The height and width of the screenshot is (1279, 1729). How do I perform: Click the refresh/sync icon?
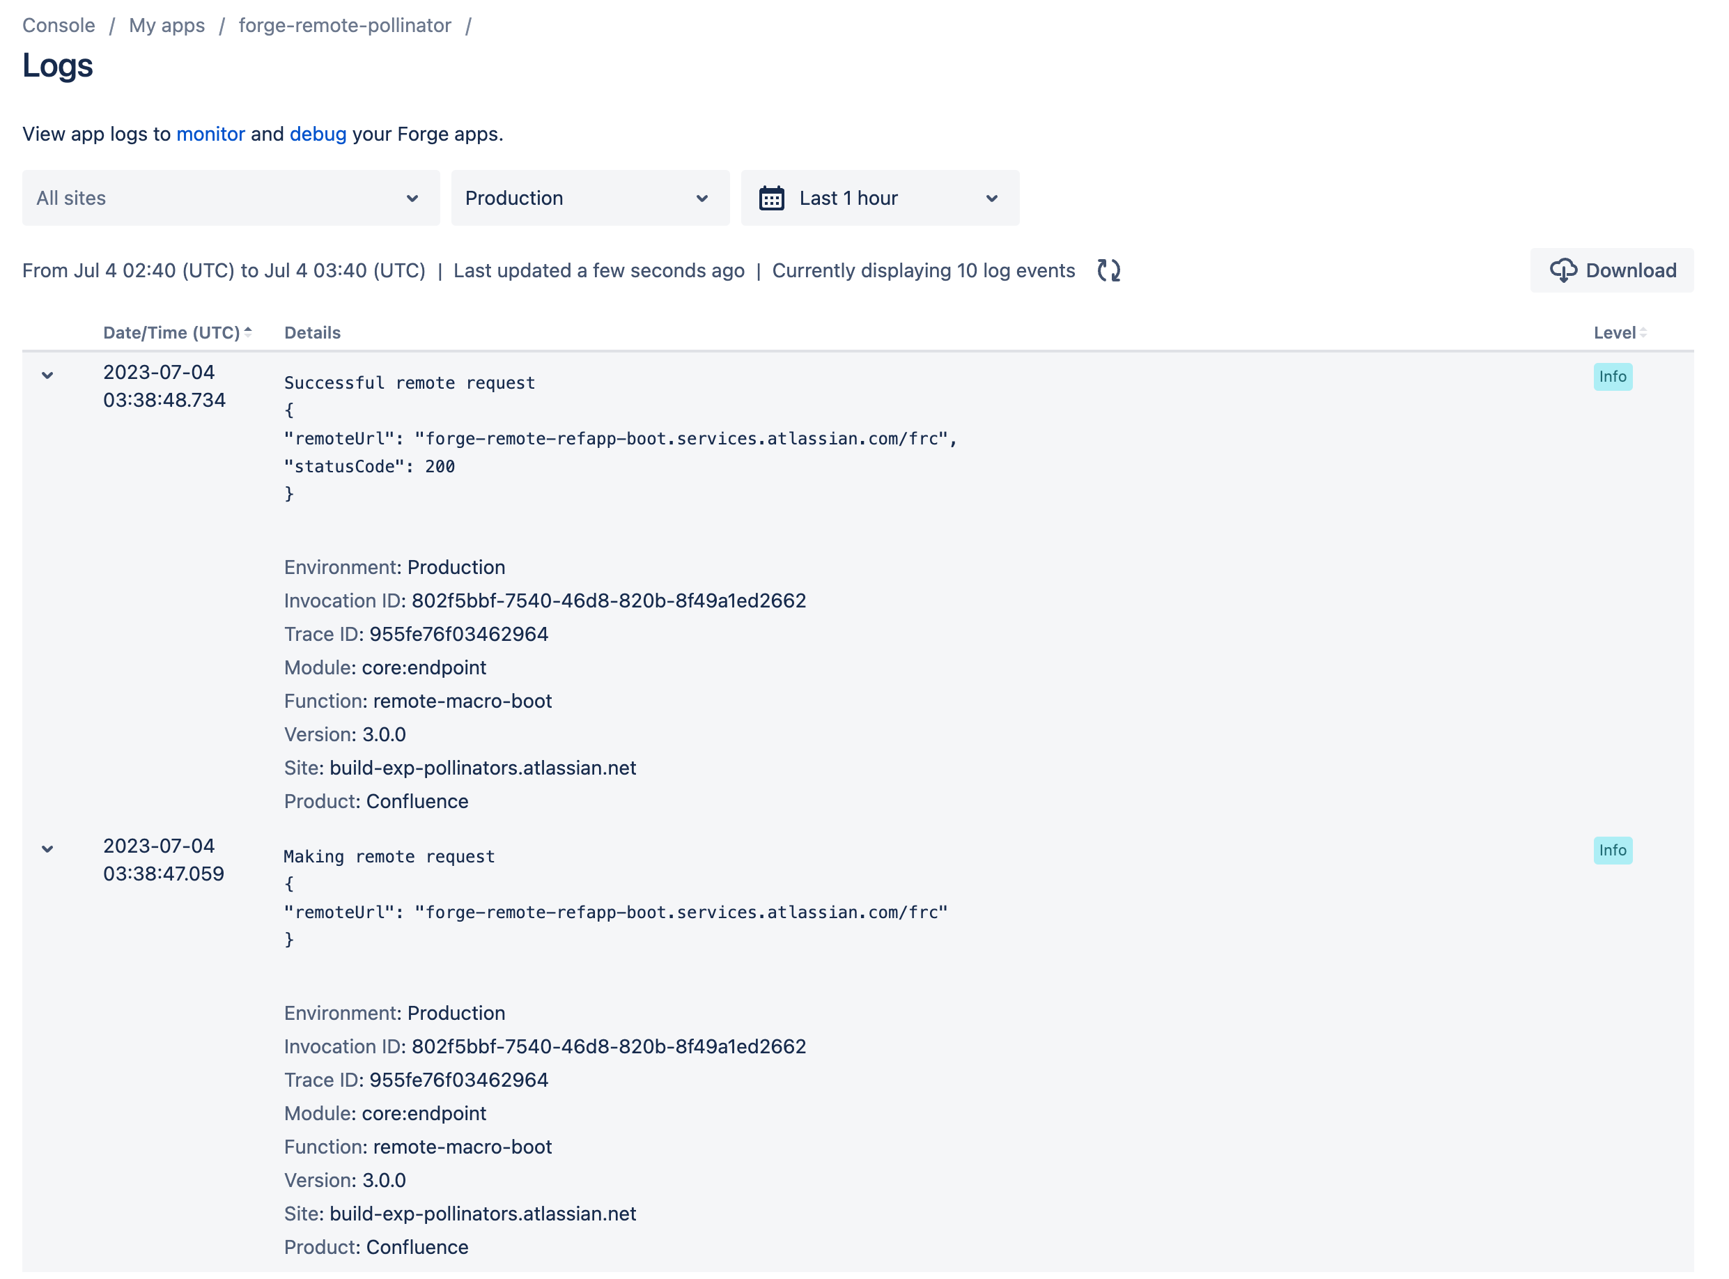coord(1107,272)
